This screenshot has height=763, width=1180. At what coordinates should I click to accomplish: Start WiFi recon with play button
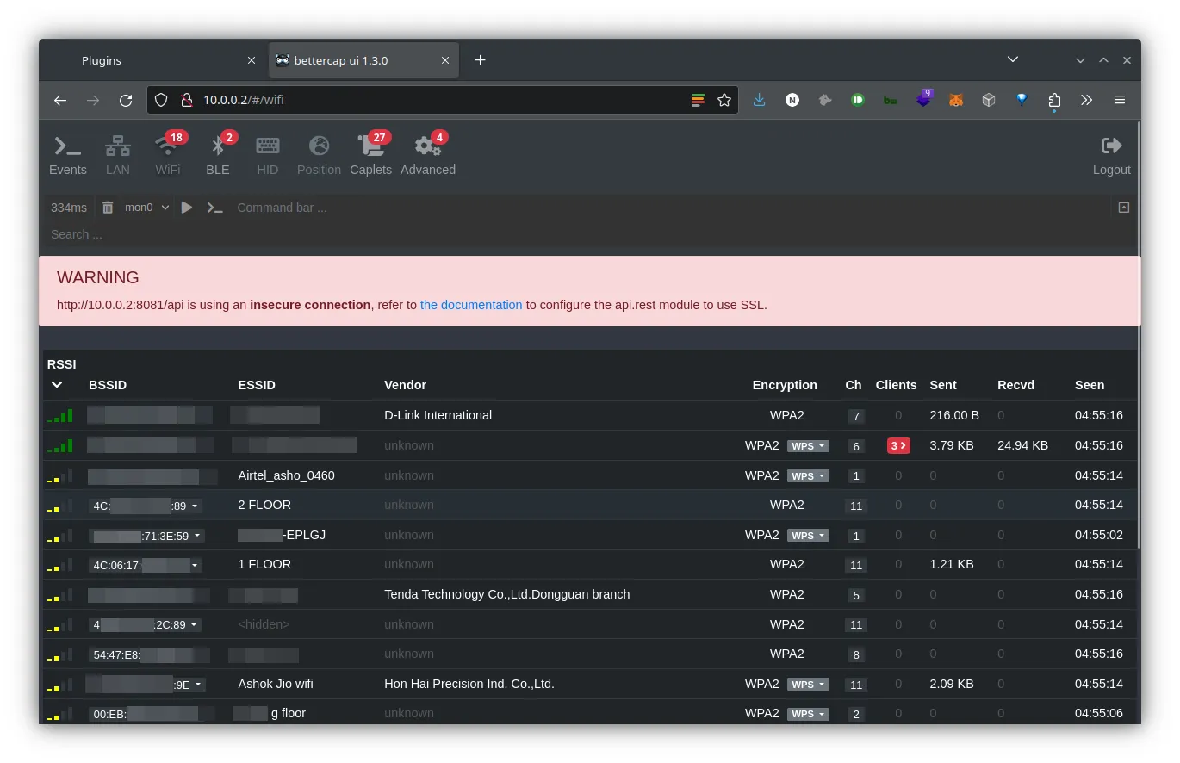pyautogui.click(x=187, y=208)
